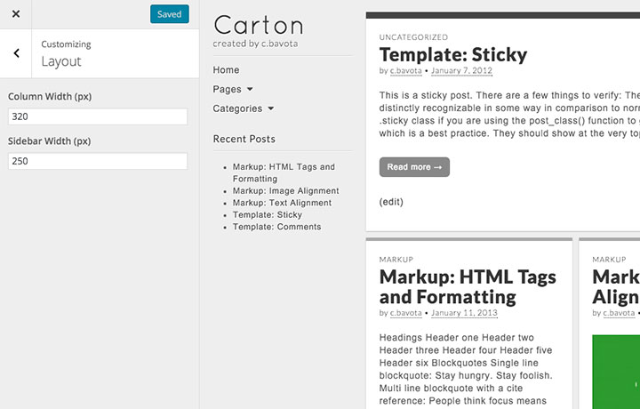Viewport: 640px width, 409px height.
Task: Click the (edit) link under sticky post
Action: (x=391, y=202)
